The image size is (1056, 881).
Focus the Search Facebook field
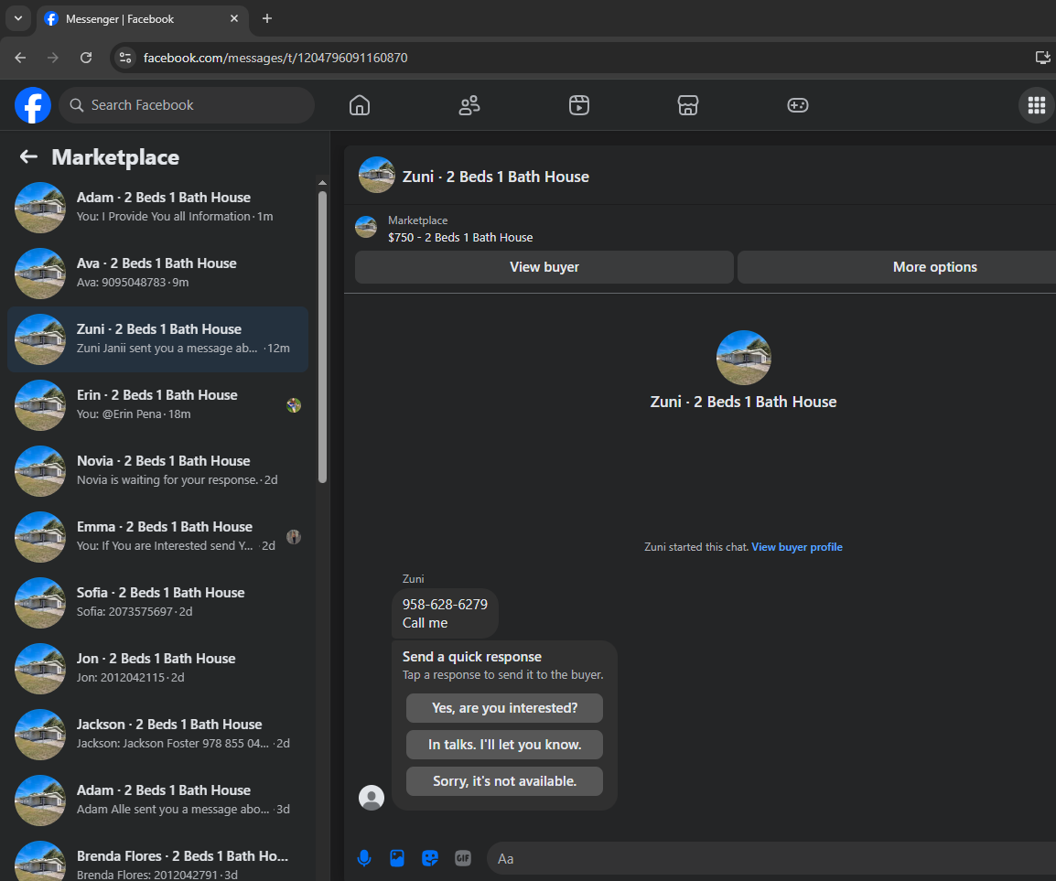[x=187, y=105]
